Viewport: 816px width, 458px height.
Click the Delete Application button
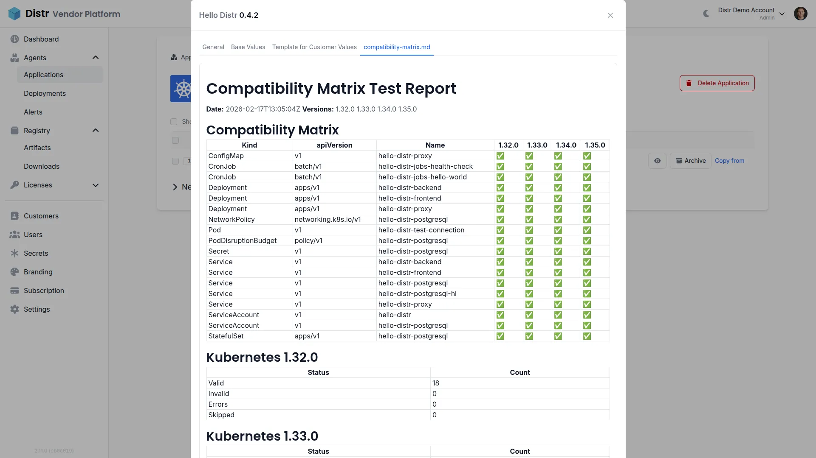point(717,83)
